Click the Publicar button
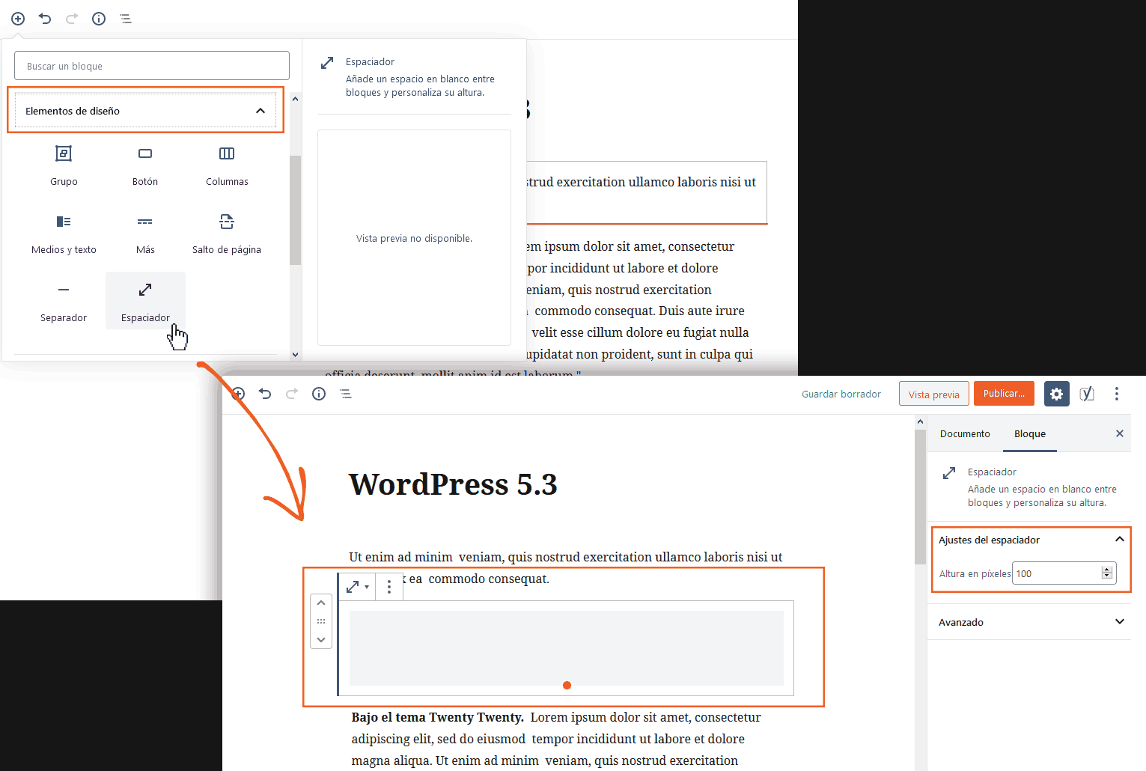The image size is (1146, 771). click(1004, 394)
